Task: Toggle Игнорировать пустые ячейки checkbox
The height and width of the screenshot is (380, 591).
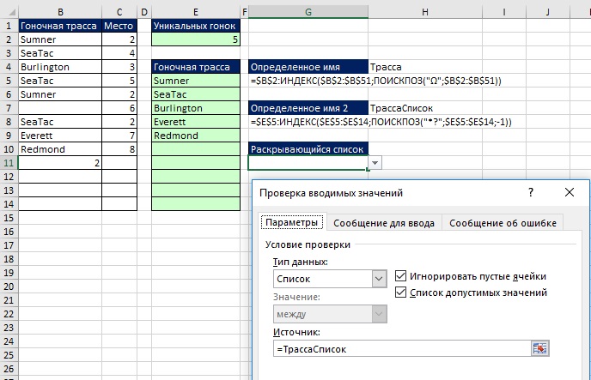Action: [402, 276]
